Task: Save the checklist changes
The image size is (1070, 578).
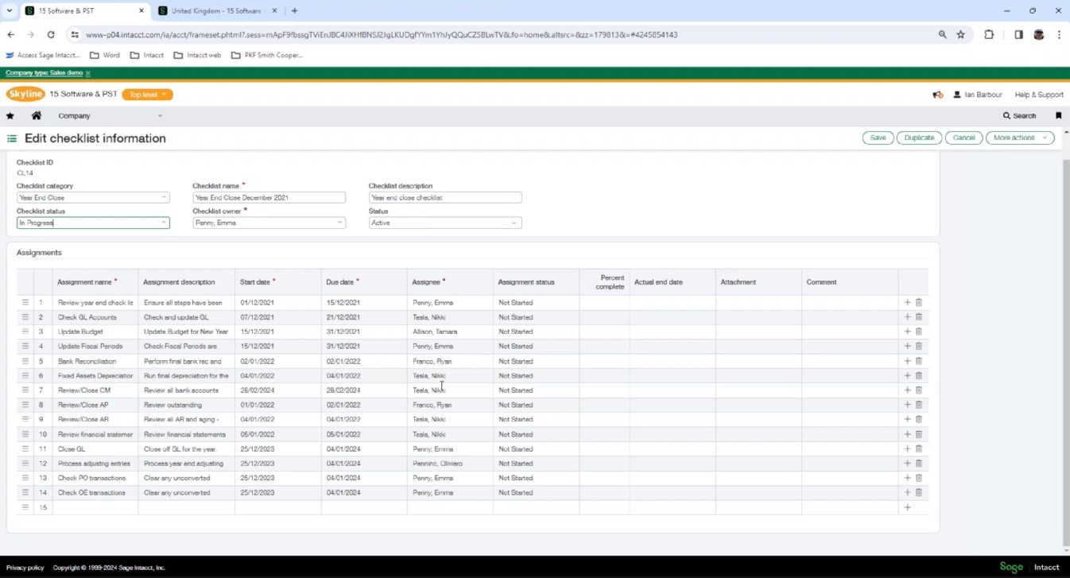Action: [877, 137]
